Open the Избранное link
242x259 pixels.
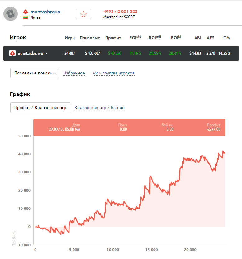[74, 73]
